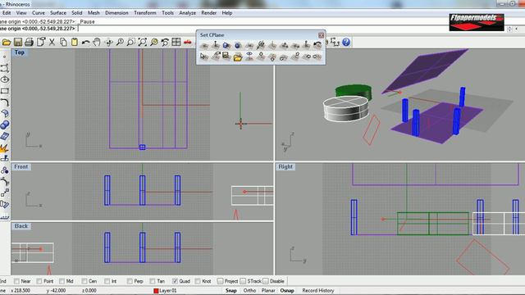The height and width of the screenshot is (295, 525).
Task: Toggle Ortho in the status bar
Action: click(x=249, y=291)
